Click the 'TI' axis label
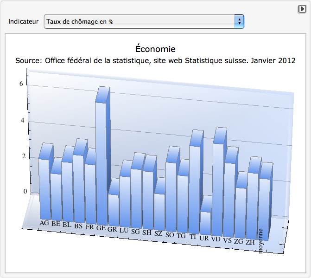Screen dimensions: 311x278 click(193, 237)
